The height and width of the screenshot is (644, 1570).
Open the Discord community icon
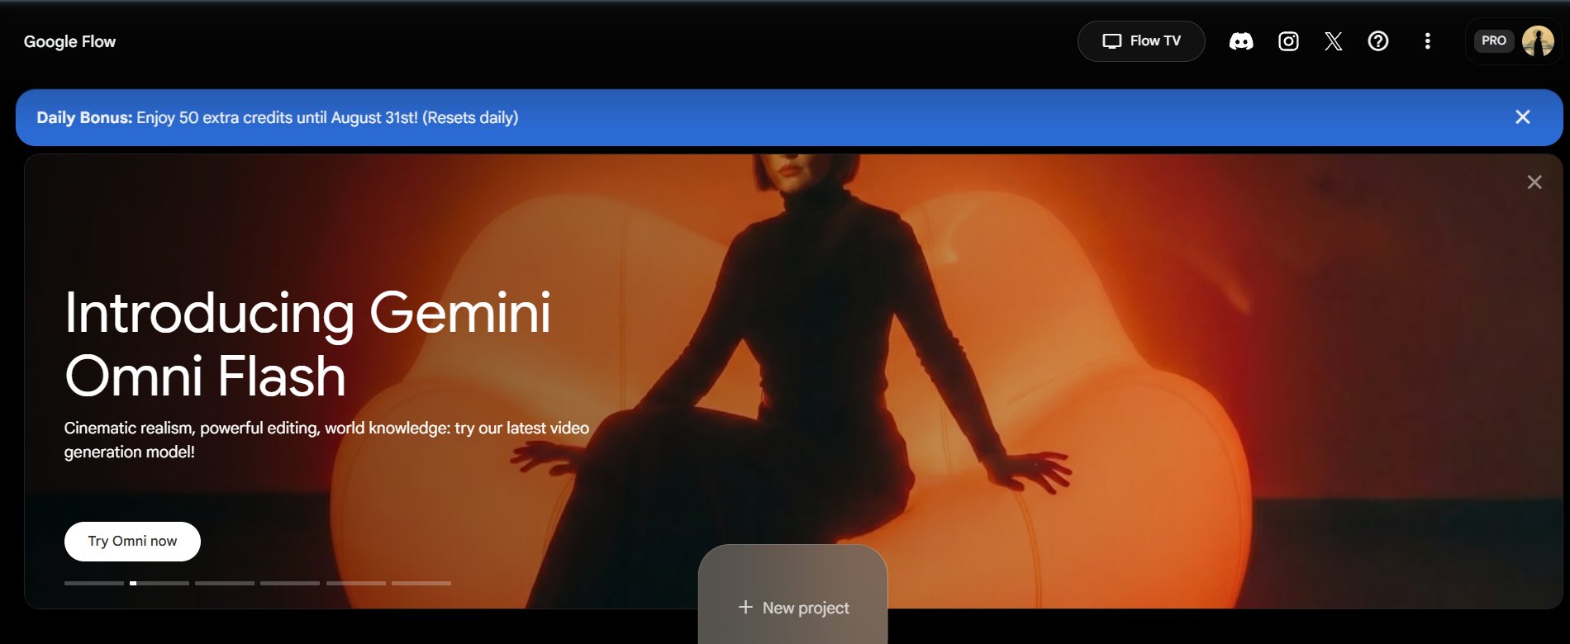pos(1241,41)
